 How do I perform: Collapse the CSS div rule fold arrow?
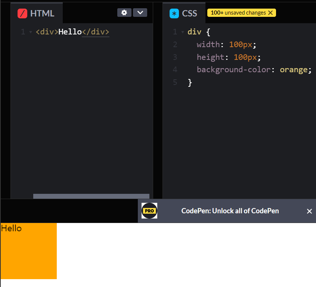pos(183,32)
